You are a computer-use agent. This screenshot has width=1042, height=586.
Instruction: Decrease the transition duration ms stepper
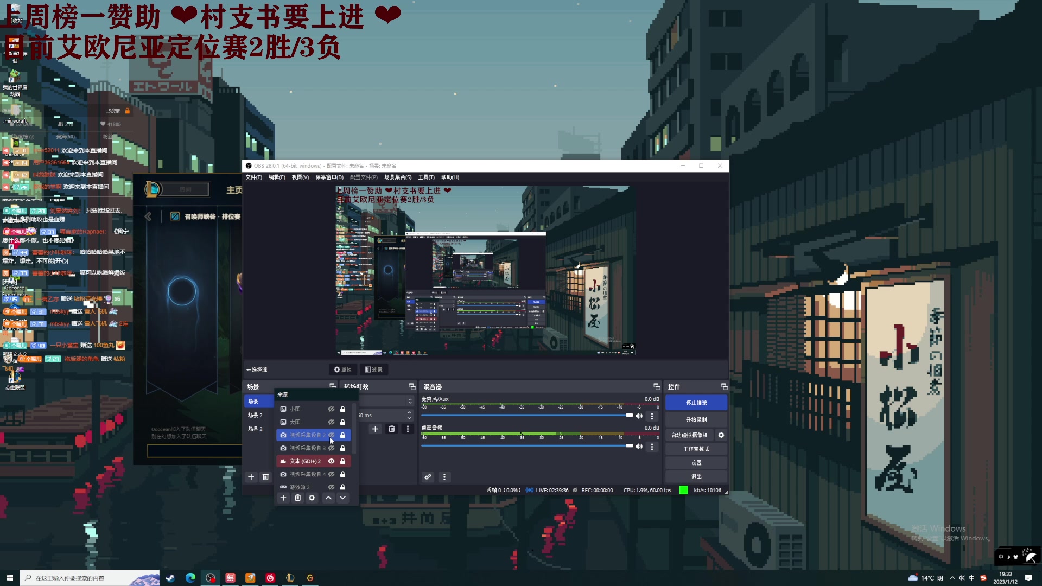coord(409,418)
